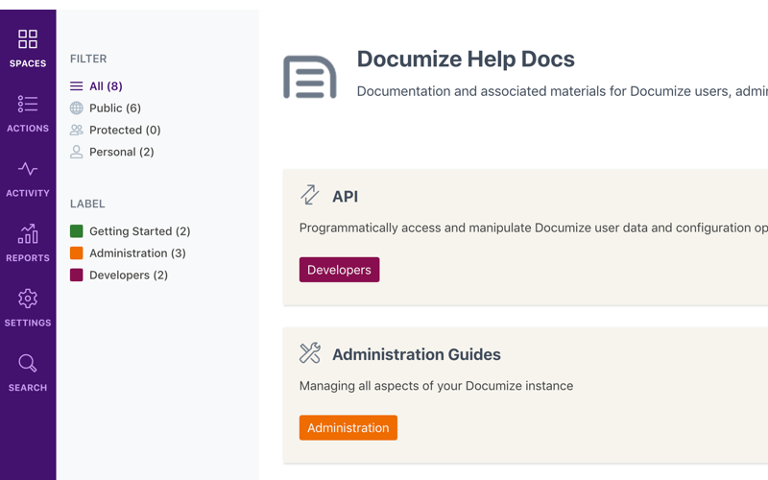Click the orange Administration tag button

coord(348,427)
